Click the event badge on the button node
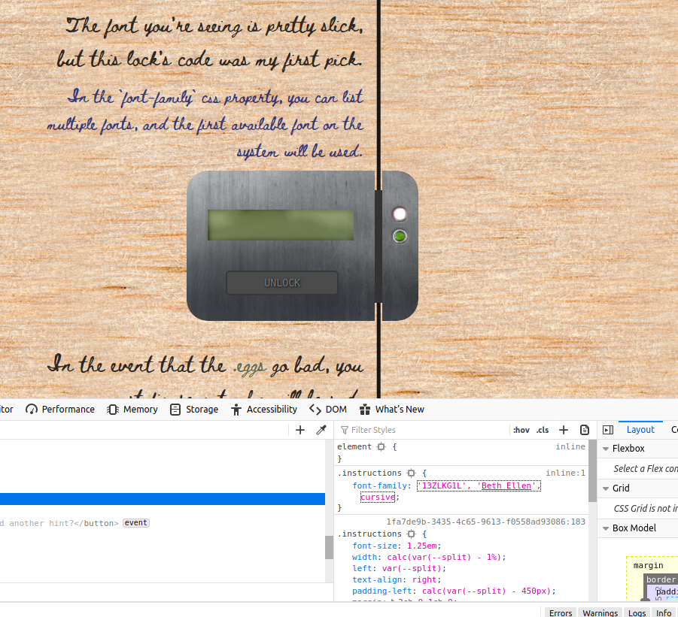This screenshot has width=678, height=617. click(x=136, y=523)
